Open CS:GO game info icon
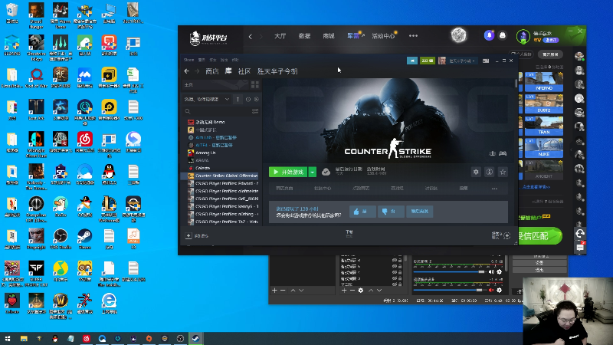The image size is (613, 345). pos(489,172)
